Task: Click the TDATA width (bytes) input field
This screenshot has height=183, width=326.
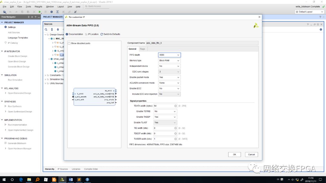Action: [165, 106]
